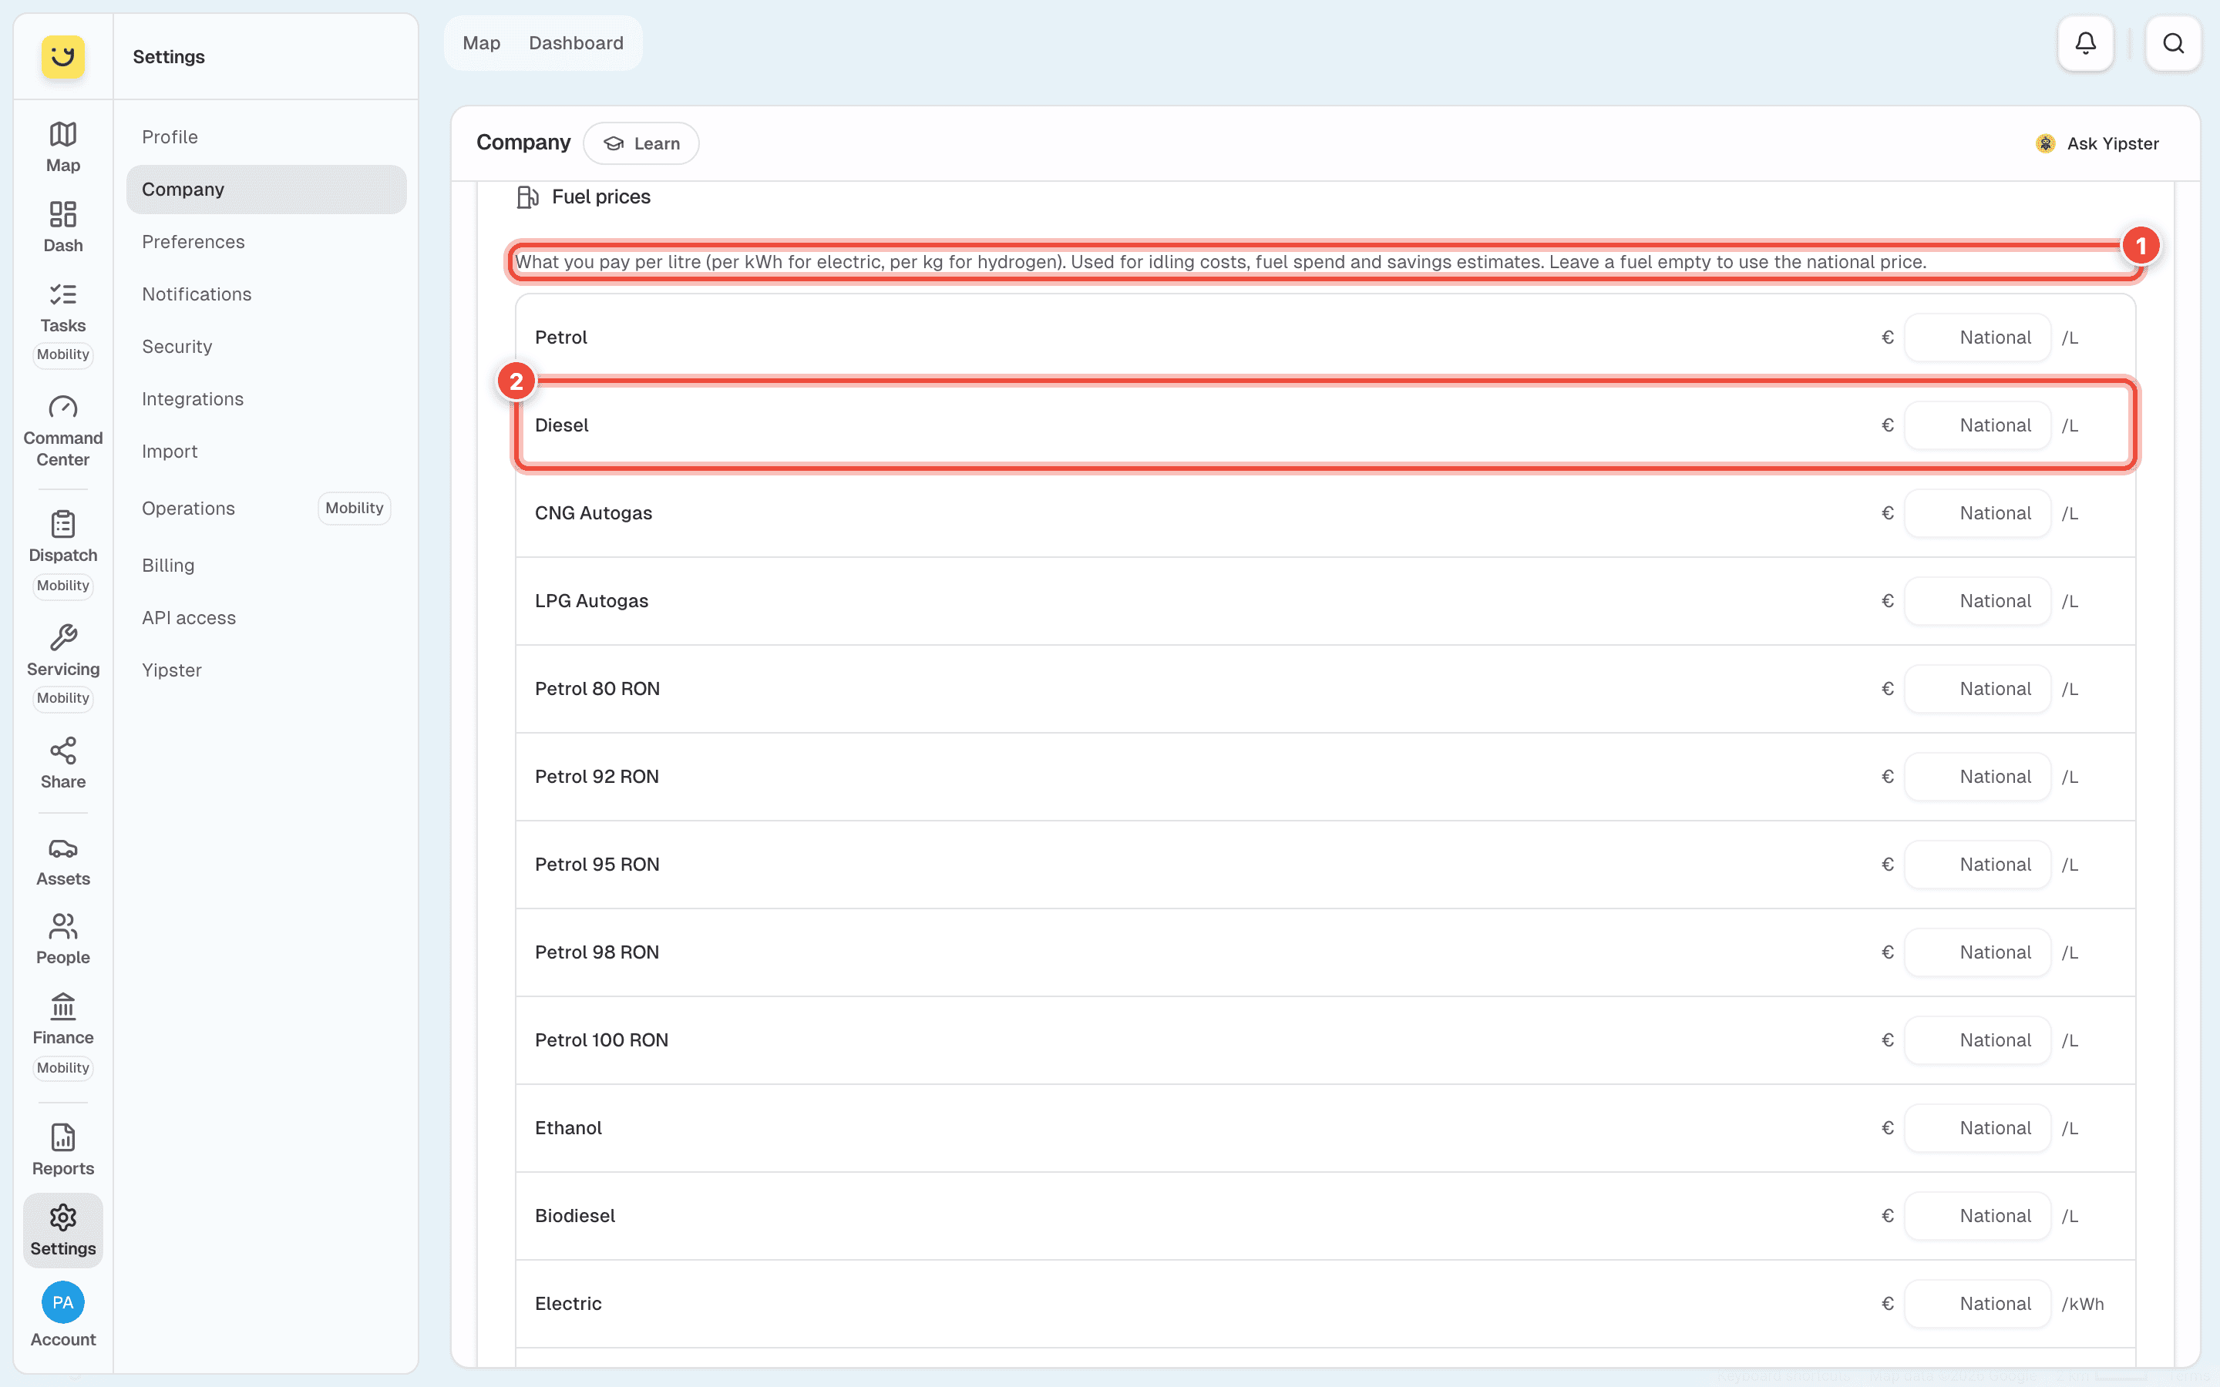Open the Map section in sidebar
2220x1387 pixels.
click(62, 146)
